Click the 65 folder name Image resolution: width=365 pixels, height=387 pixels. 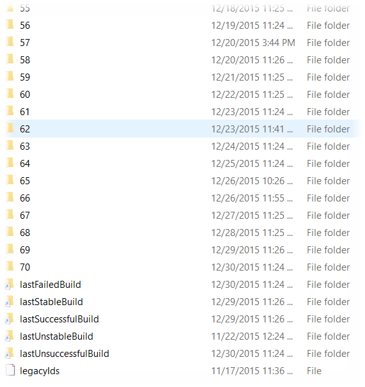25,181
